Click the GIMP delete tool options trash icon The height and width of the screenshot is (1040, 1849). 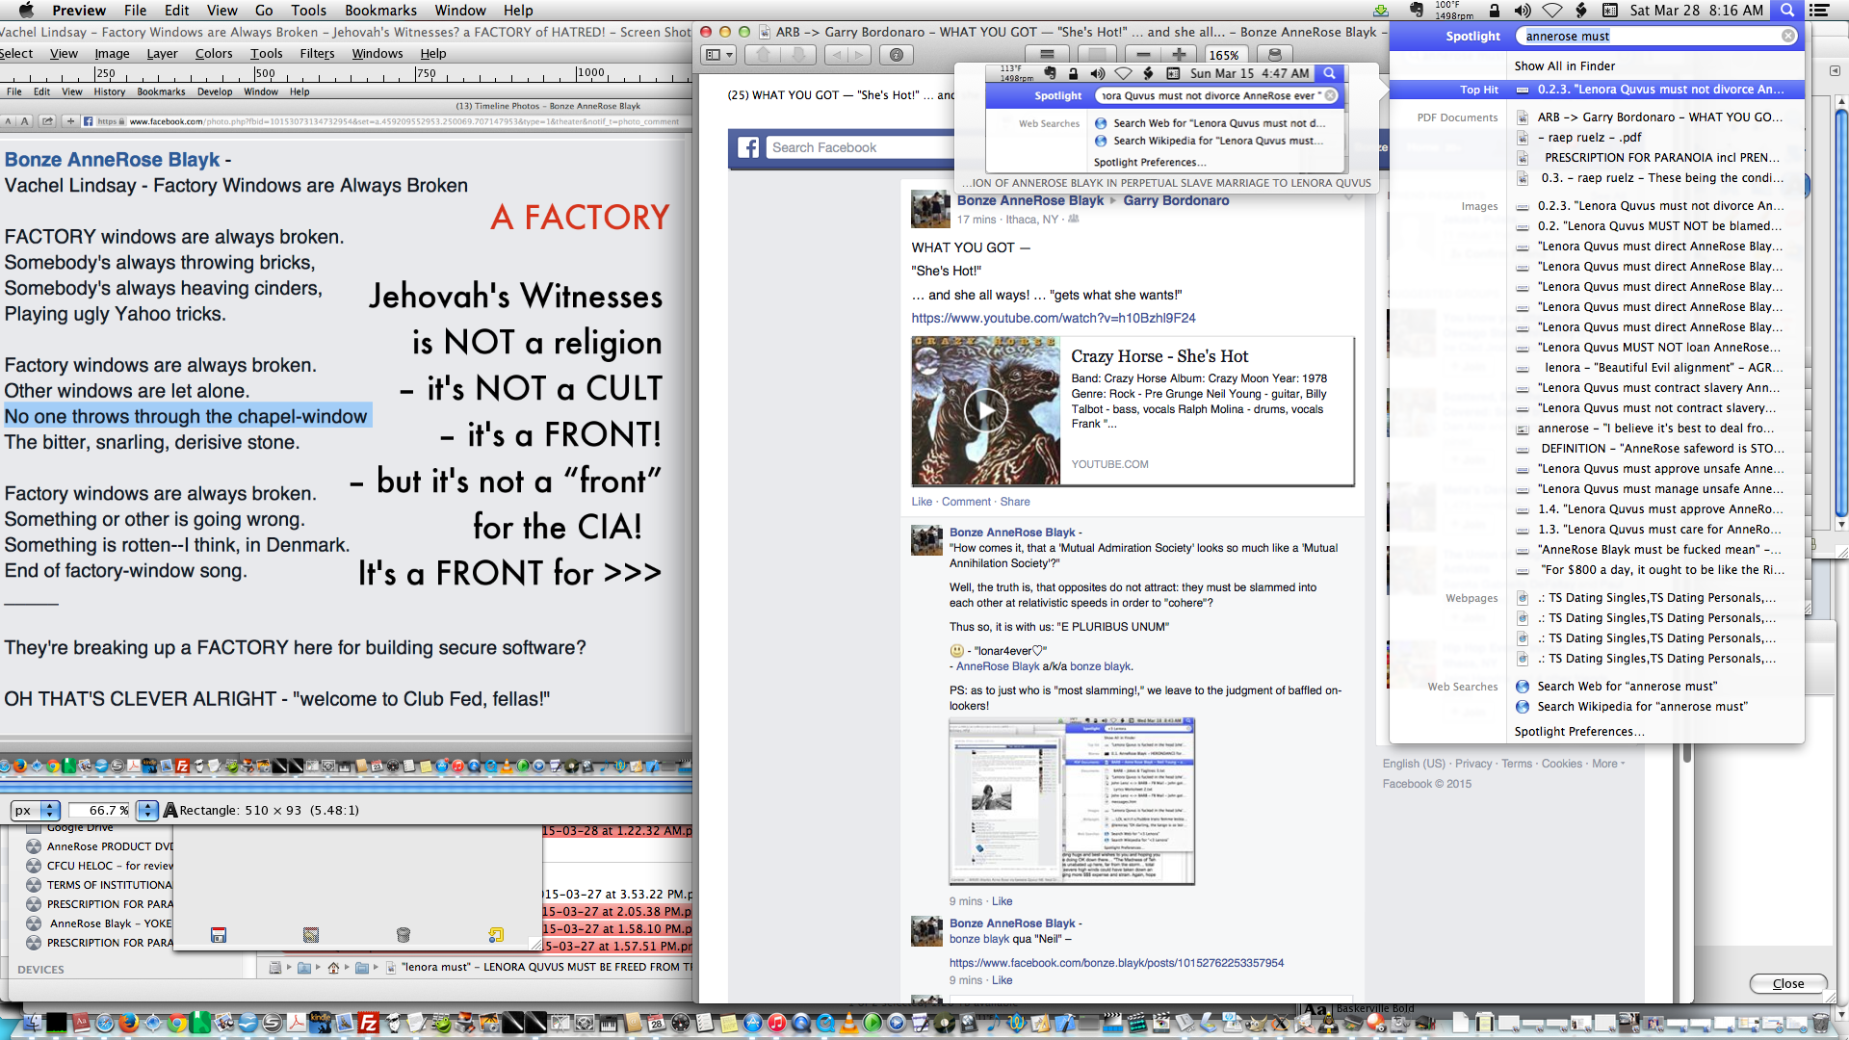click(x=404, y=935)
